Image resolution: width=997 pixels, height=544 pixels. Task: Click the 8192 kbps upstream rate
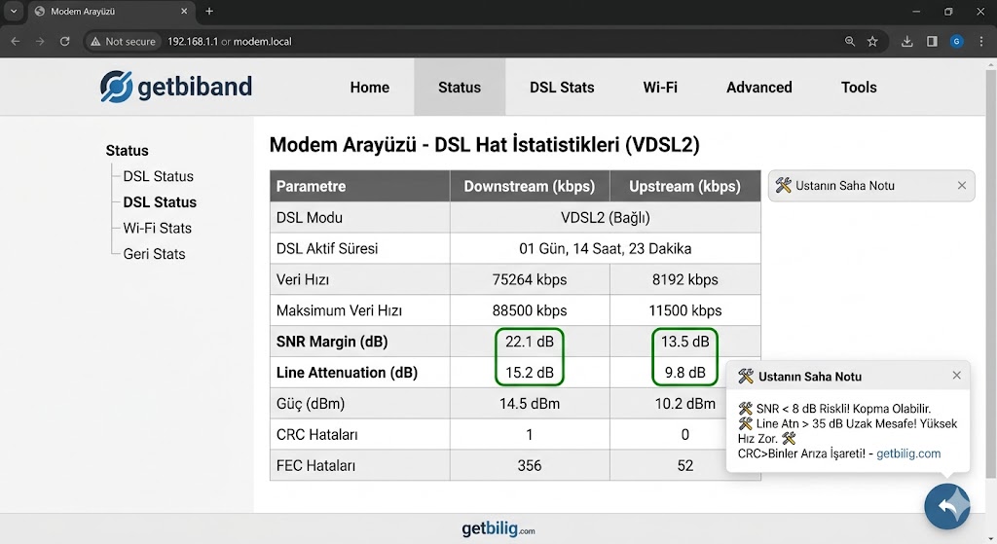tap(684, 279)
